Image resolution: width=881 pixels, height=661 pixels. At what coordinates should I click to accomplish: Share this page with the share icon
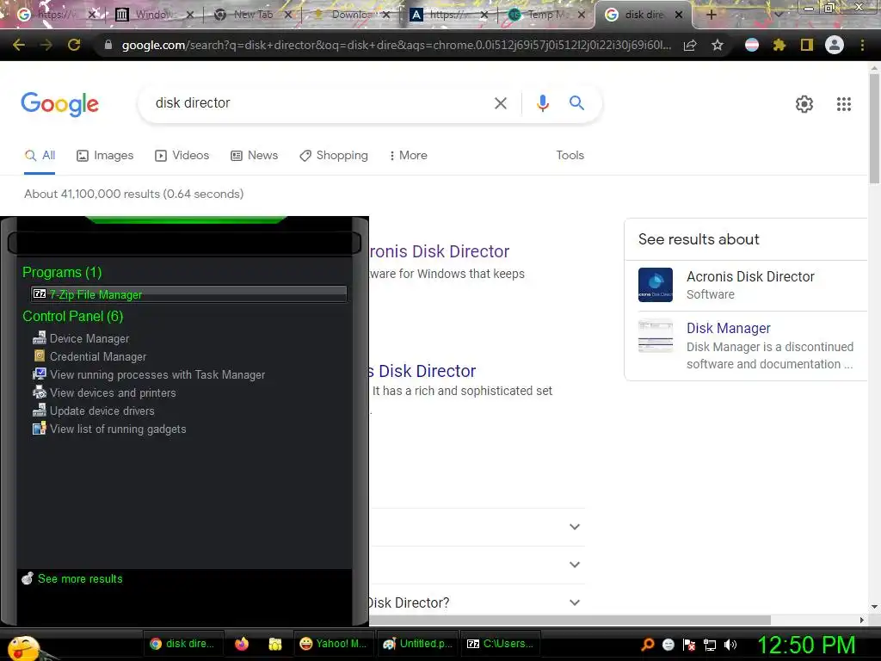coord(690,45)
